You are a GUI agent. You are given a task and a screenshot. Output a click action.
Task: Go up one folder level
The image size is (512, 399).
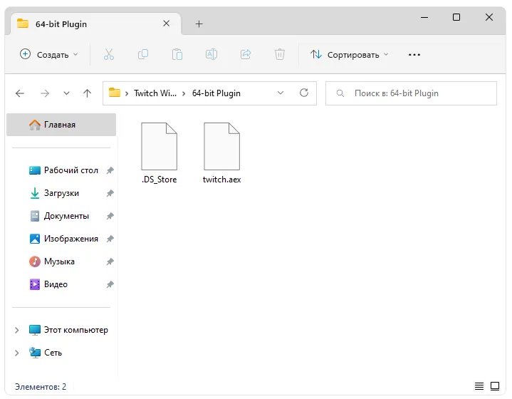(87, 93)
